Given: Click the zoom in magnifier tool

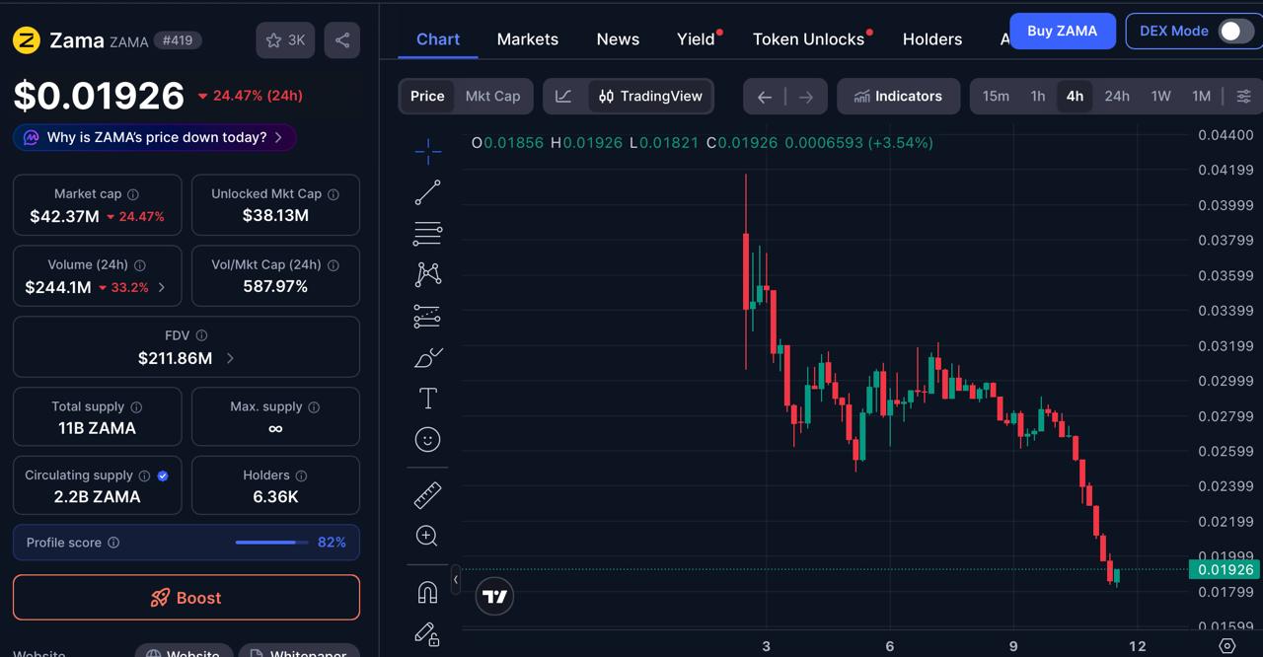Looking at the screenshot, I should (427, 536).
